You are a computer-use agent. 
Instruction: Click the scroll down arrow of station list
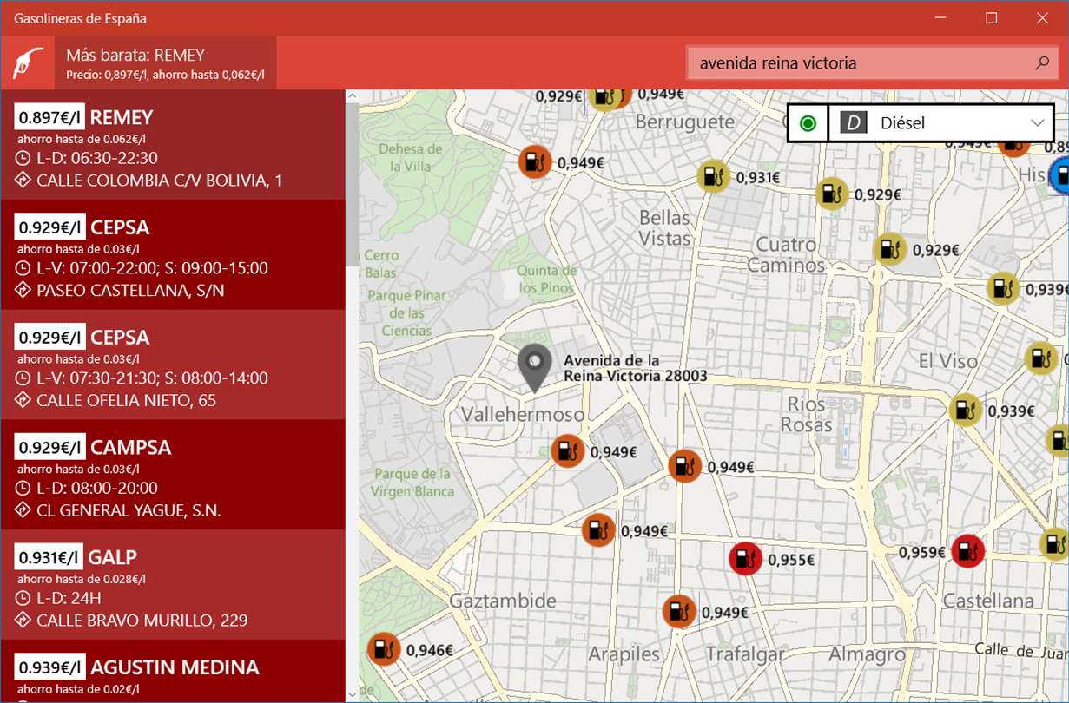tap(352, 694)
